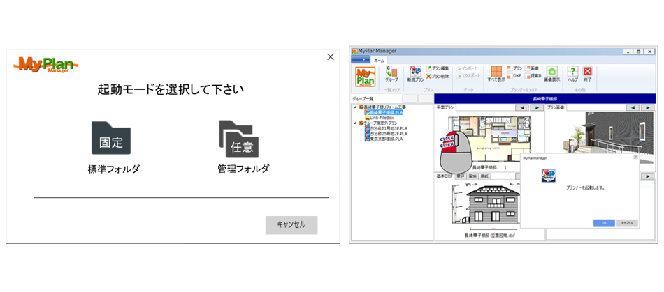Confirm planner launch with OK button
This screenshot has height=292, width=664.
[604, 223]
